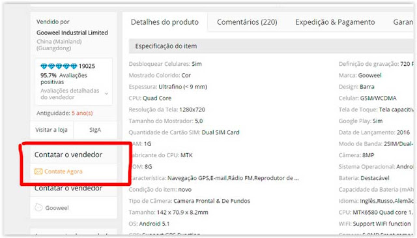The image size is (417, 238).
Task: Open the Garantia tab at right edge
Action: (x=403, y=22)
